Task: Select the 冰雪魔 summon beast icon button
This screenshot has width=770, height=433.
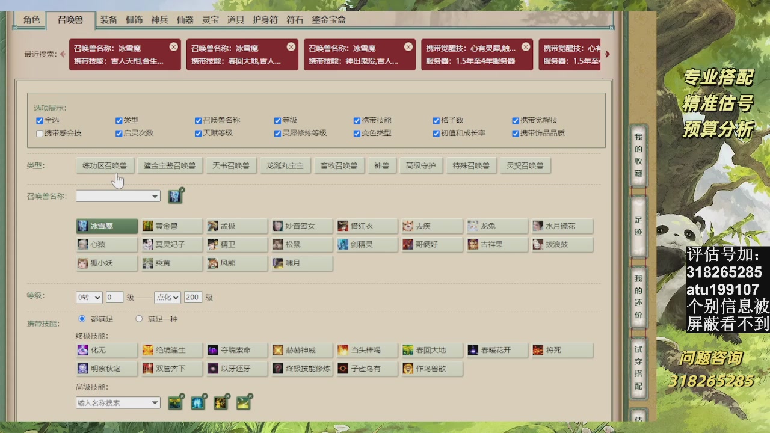Action: (106, 226)
